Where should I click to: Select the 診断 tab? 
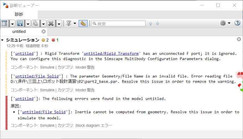19,14
